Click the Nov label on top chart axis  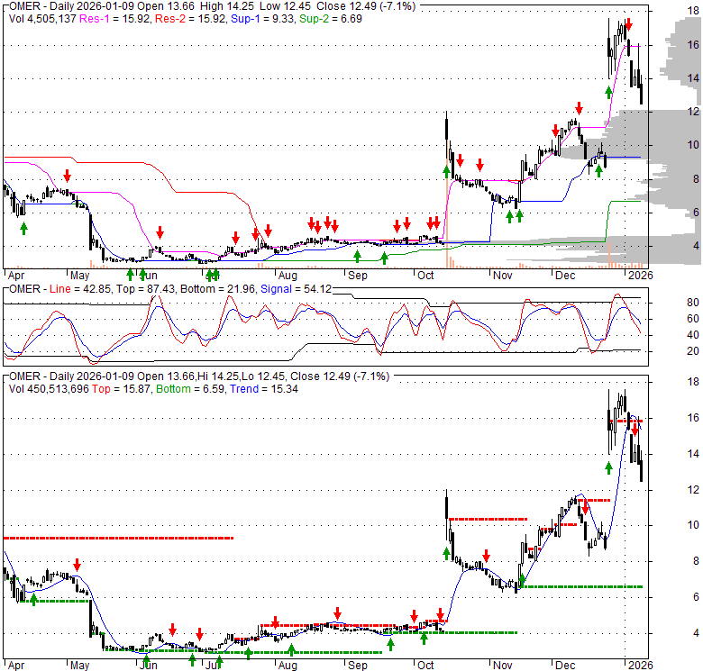pyautogui.click(x=503, y=275)
